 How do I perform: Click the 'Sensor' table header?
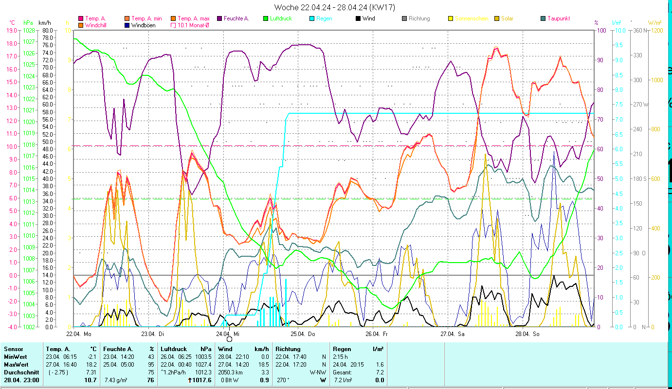pyautogui.click(x=13, y=349)
